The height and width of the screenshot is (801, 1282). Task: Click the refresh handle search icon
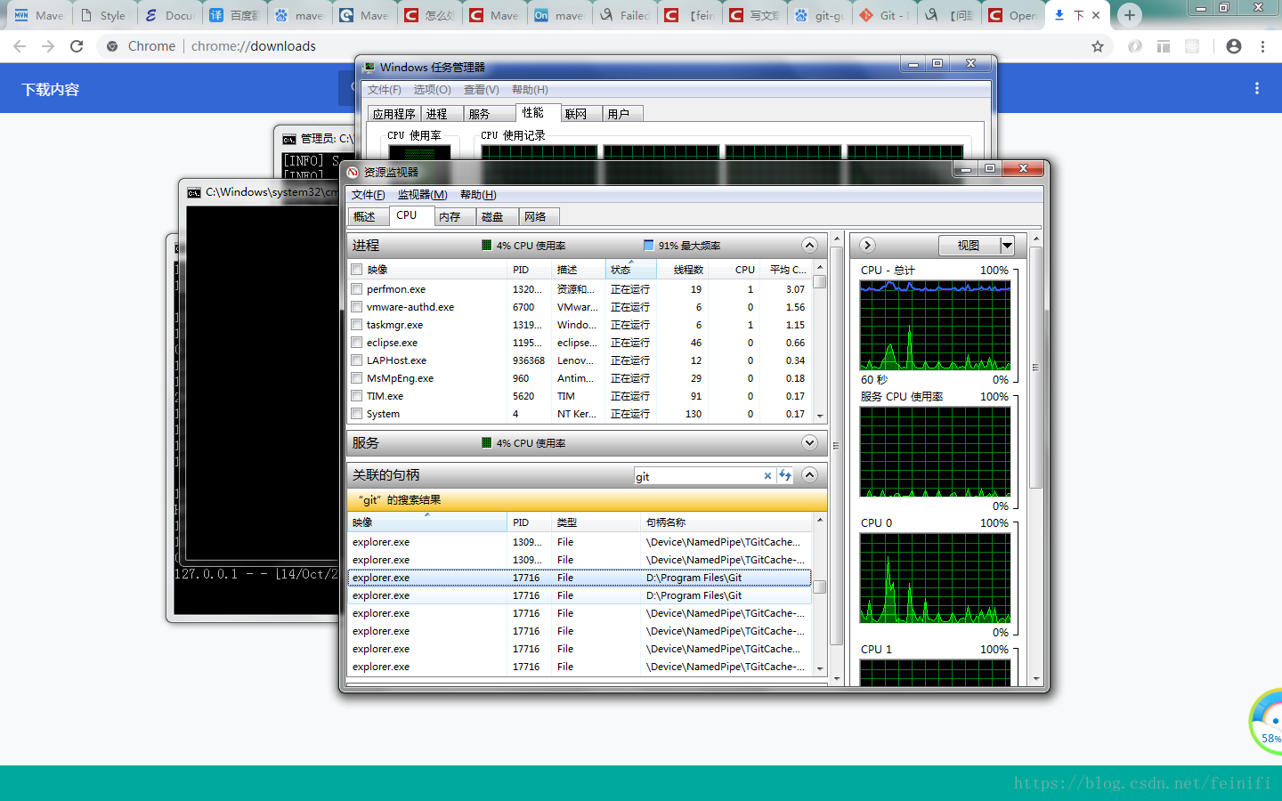pyautogui.click(x=785, y=476)
